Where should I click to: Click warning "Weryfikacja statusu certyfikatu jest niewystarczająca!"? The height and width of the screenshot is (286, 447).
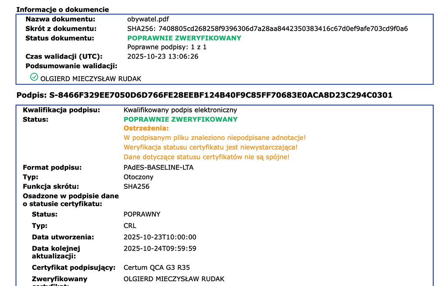coord(211,147)
